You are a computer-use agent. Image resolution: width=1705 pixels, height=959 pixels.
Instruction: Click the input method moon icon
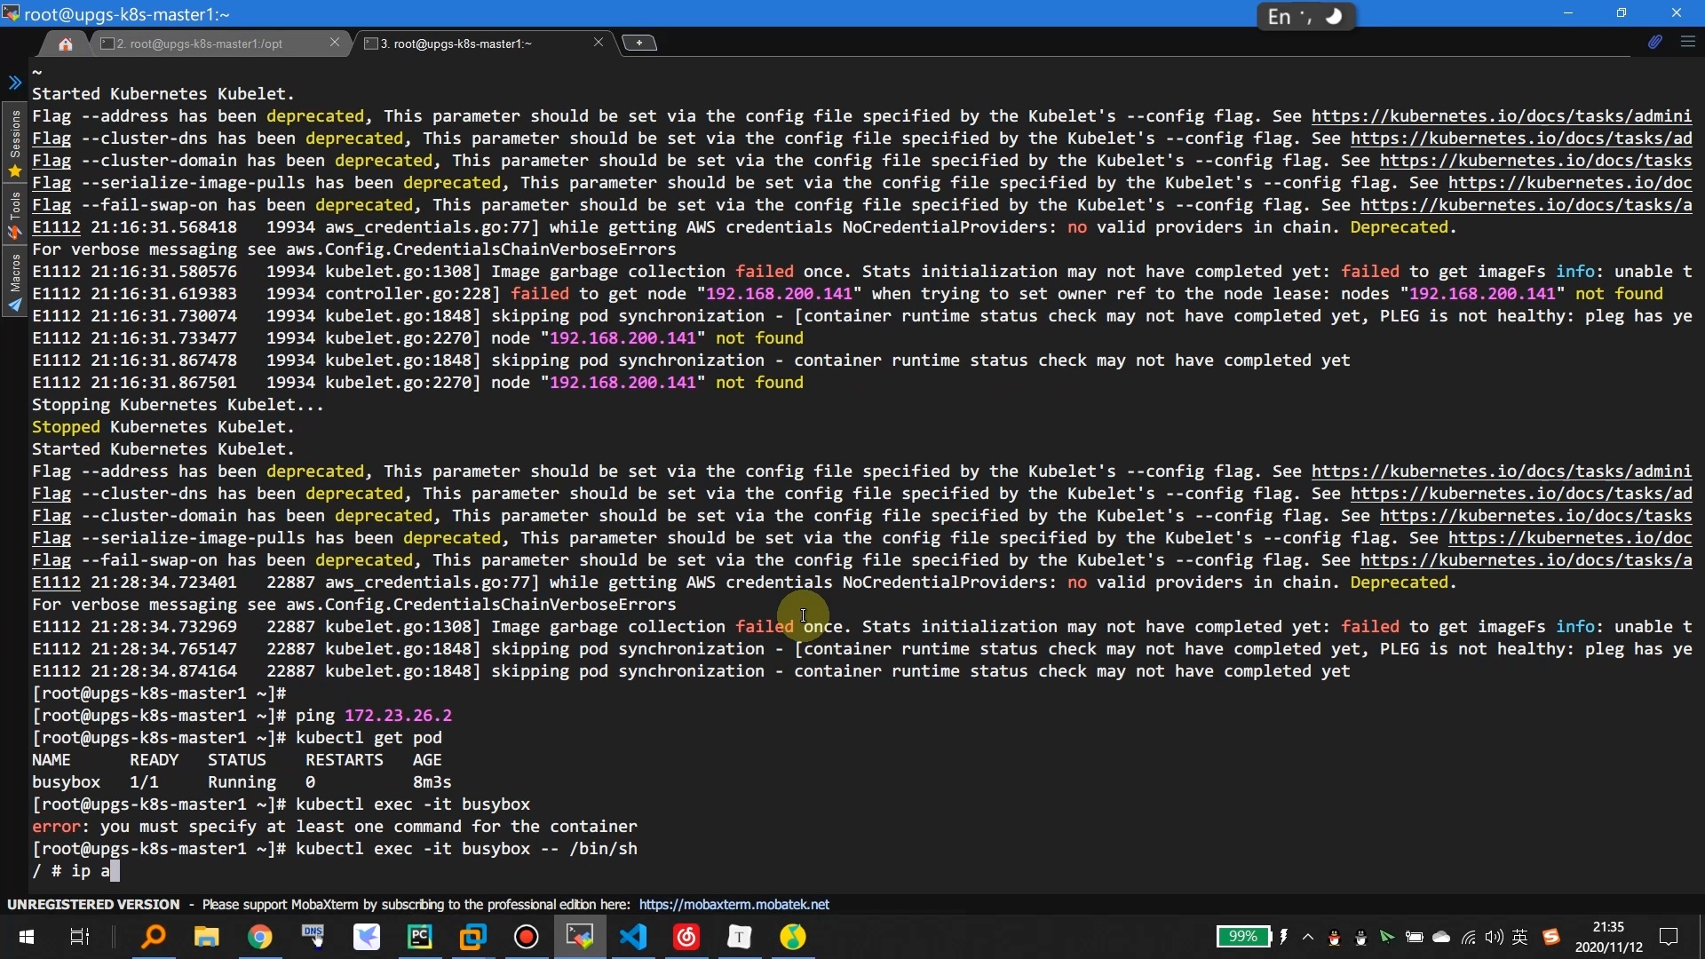pyautogui.click(x=1333, y=17)
